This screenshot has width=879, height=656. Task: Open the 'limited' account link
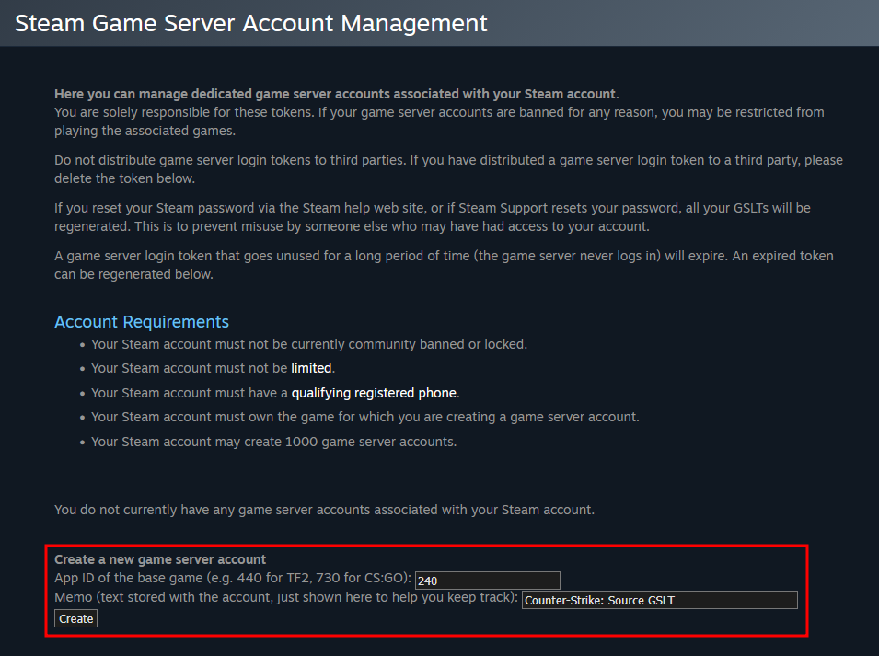coord(311,368)
